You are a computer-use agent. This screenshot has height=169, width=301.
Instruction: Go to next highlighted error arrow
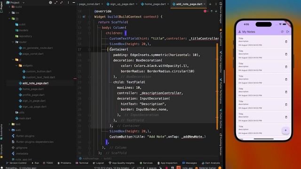point(216,11)
